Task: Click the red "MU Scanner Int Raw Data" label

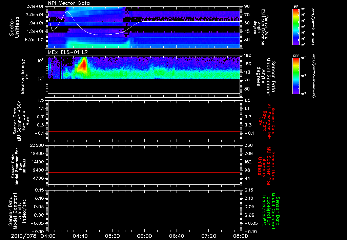Action: pos(267,121)
